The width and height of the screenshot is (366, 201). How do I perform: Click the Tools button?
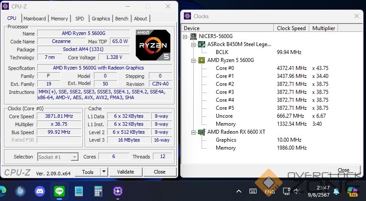coord(88,172)
